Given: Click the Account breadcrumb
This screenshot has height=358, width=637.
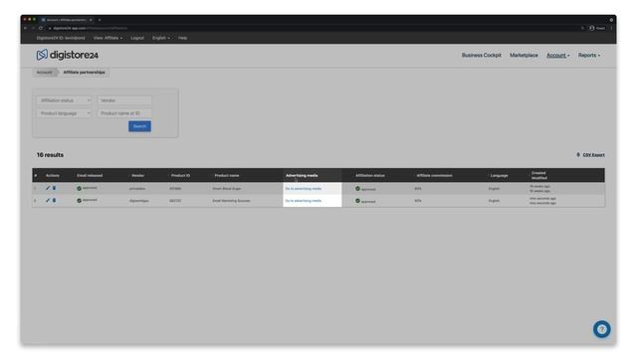Looking at the screenshot, I should point(44,73).
